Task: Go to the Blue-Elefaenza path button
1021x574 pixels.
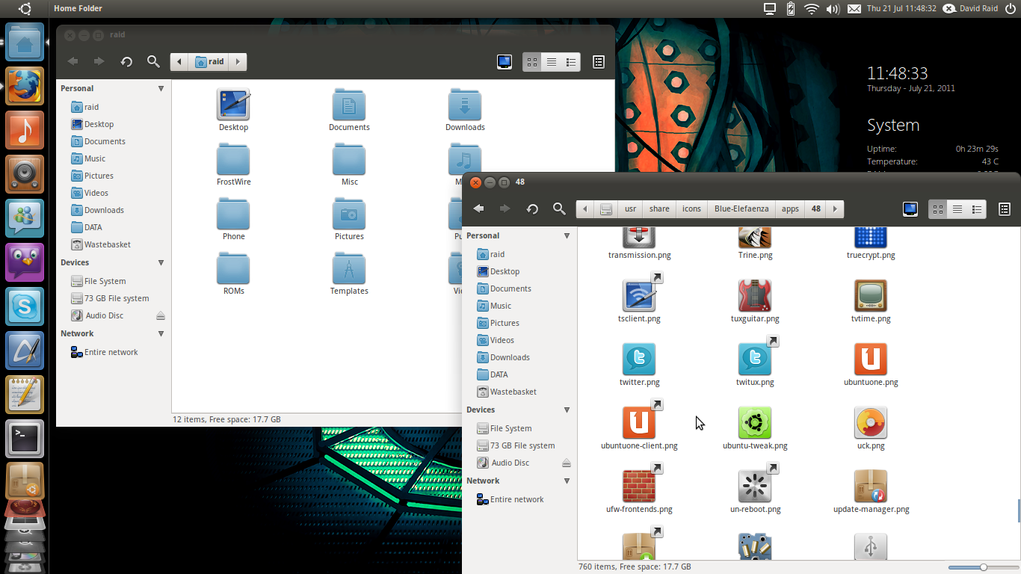Action: pos(741,209)
